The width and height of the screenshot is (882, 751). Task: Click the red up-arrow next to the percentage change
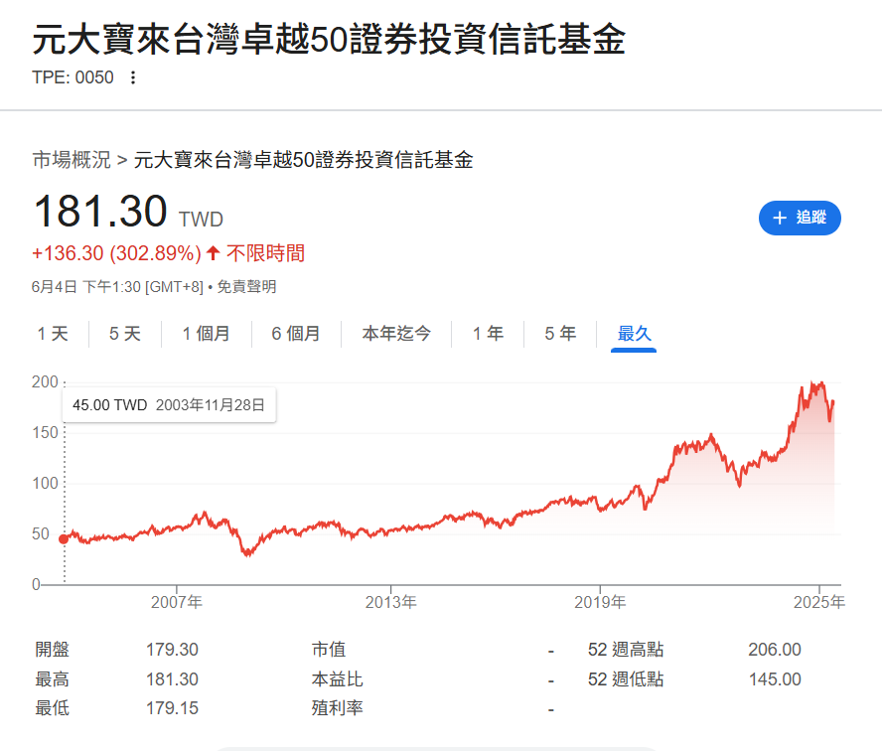pos(213,253)
